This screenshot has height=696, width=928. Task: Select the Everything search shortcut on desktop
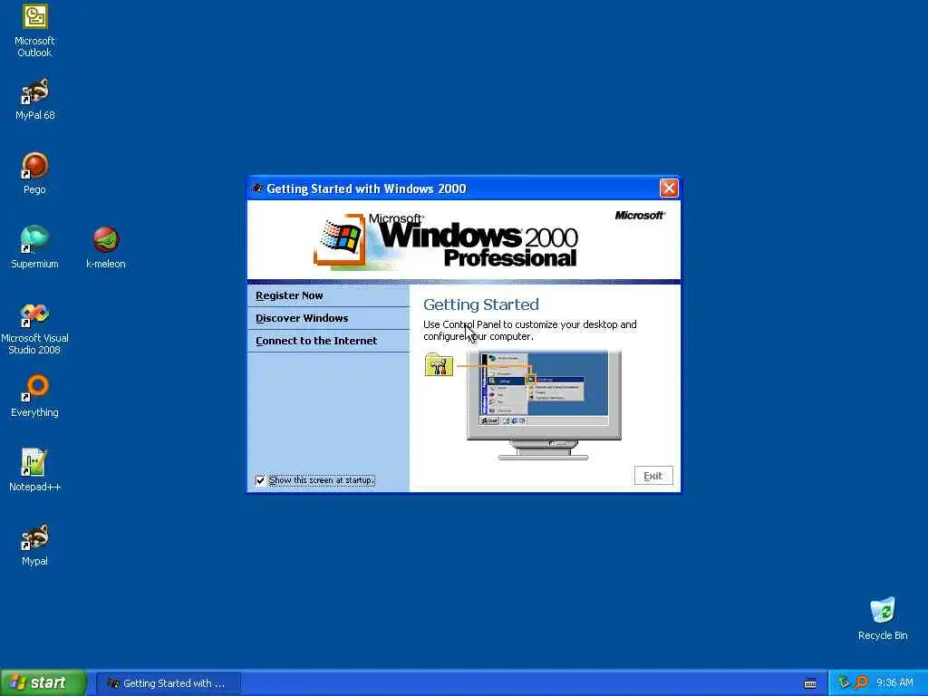tap(35, 396)
